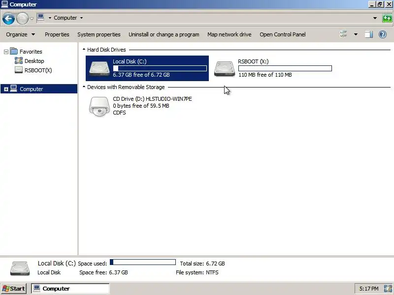Click RSBOOT (X:) capacity bar
The height and width of the screenshot is (295, 394).
pyautogui.click(x=285, y=68)
